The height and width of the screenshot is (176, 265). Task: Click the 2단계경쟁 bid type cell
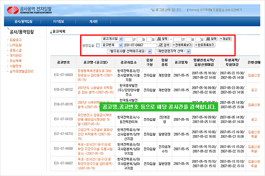click(165, 119)
